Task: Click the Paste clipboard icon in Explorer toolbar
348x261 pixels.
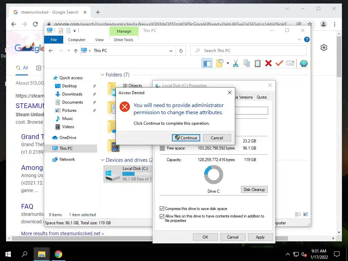Action: (258, 64)
